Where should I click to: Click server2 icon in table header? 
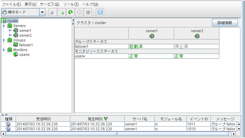[197, 36]
